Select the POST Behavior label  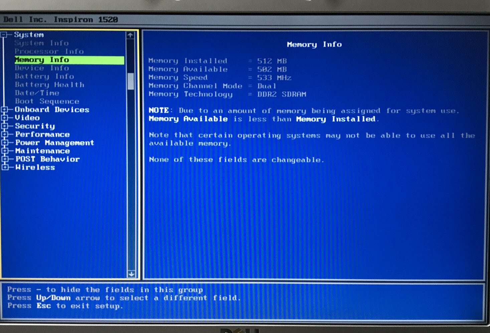(47, 159)
